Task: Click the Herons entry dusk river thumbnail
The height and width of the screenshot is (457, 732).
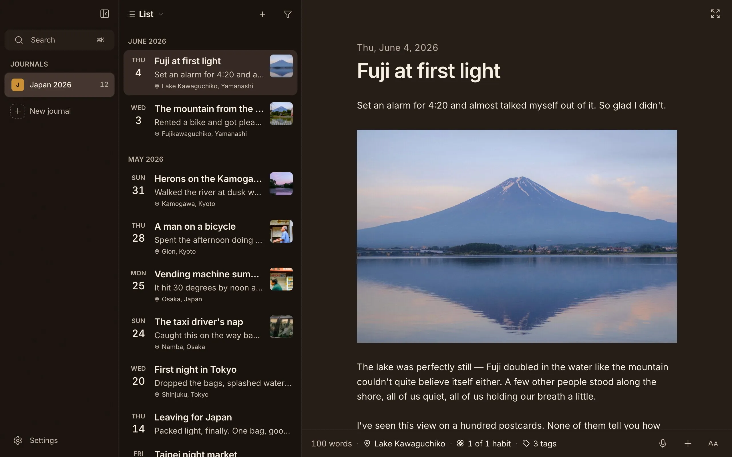Action: (x=281, y=184)
